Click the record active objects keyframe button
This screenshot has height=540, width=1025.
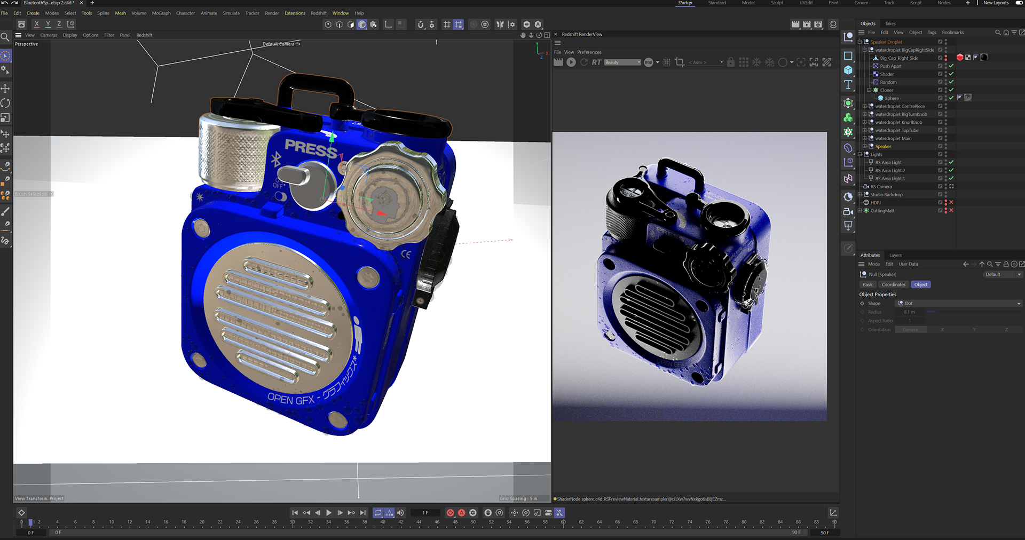(451, 513)
